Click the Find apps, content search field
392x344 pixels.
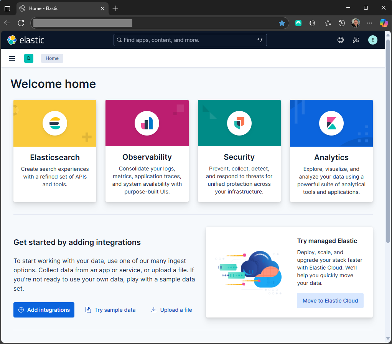pos(190,40)
